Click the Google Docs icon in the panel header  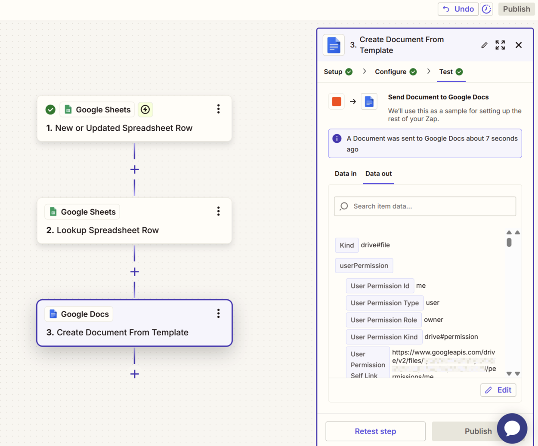(334, 45)
